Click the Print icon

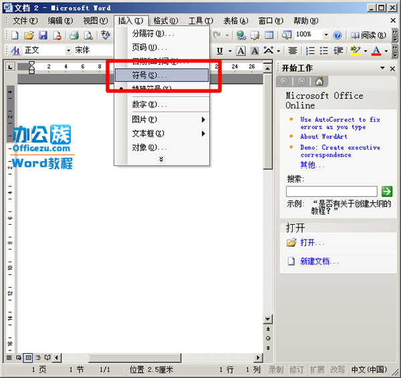coord(74,35)
